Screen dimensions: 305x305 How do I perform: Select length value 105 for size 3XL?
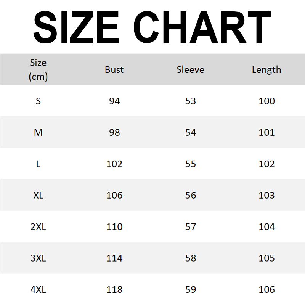[266, 258]
